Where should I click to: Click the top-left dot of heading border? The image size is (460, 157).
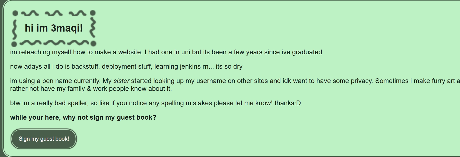click(15, 13)
